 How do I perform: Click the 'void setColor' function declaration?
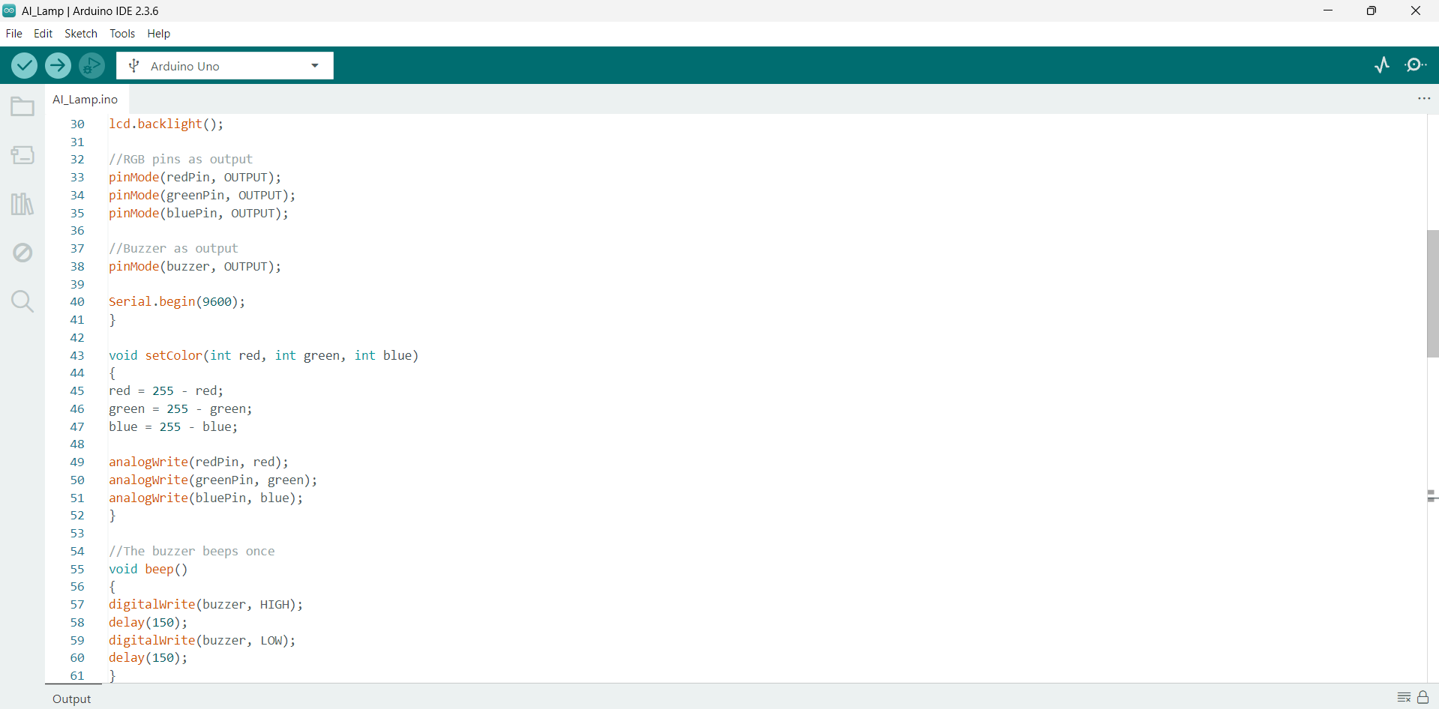(x=264, y=355)
